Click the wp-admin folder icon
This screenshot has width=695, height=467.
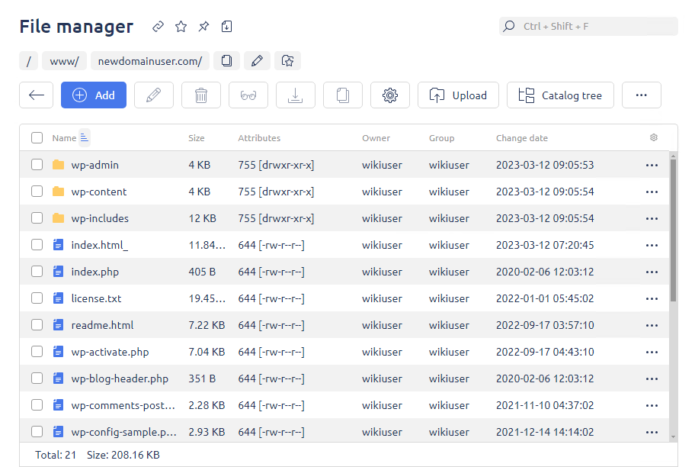(58, 165)
